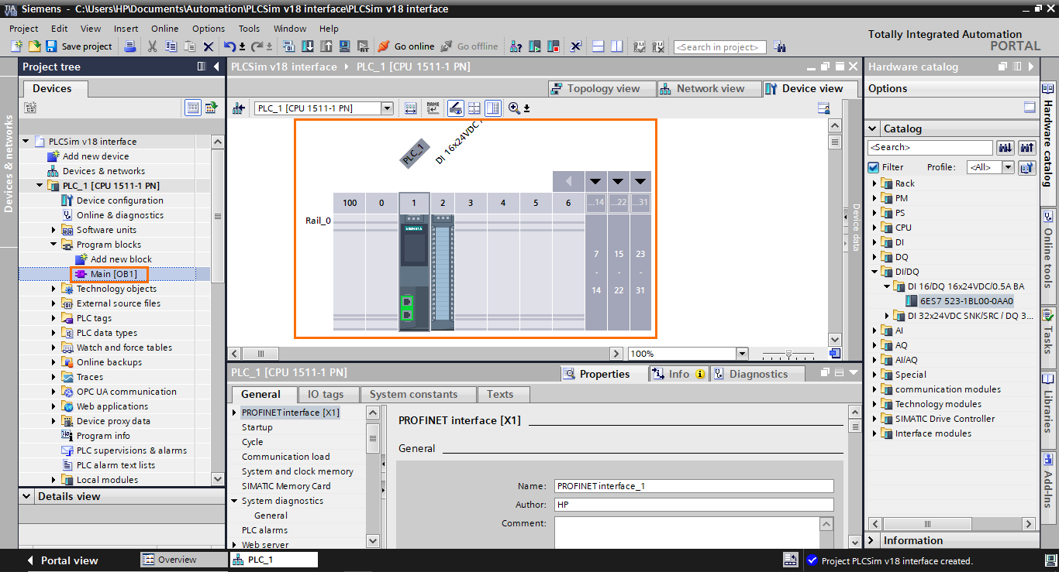The height and width of the screenshot is (572, 1059).
Task: Click the Undo icon
Action: (x=230, y=46)
